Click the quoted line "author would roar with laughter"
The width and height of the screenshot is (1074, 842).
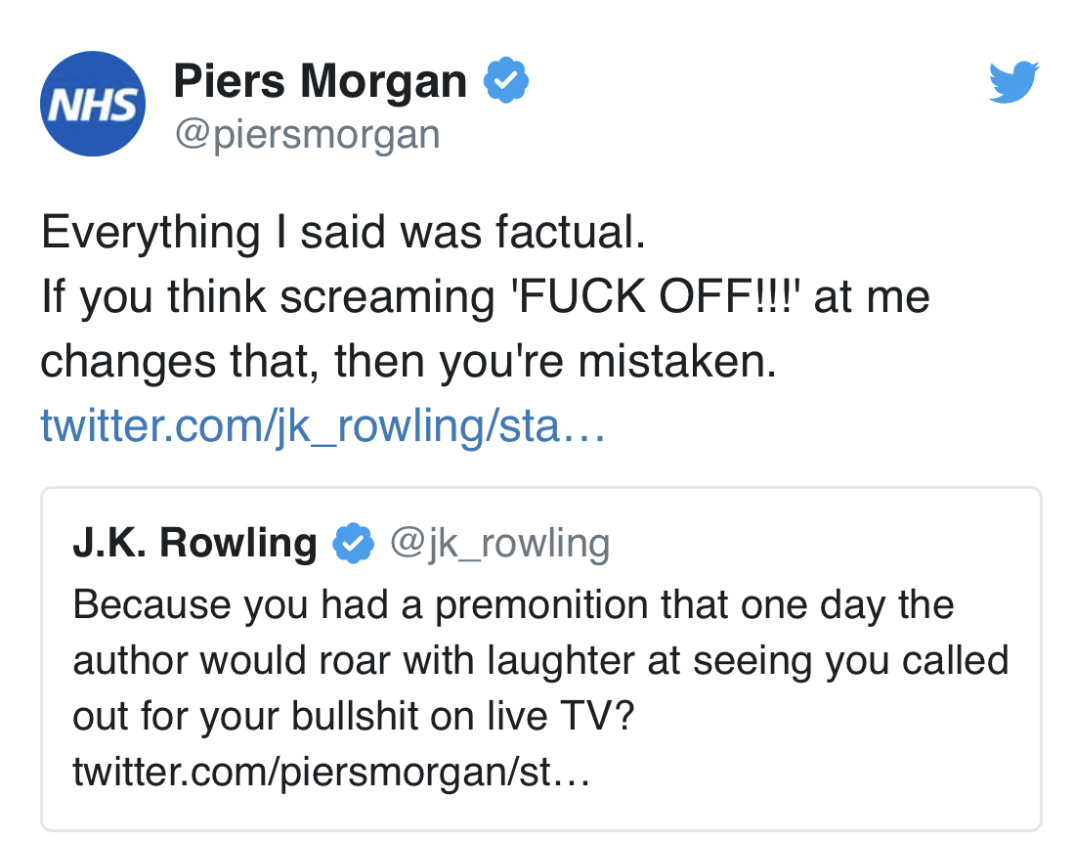point(539,661)
